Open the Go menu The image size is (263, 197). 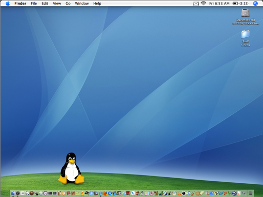68,4
